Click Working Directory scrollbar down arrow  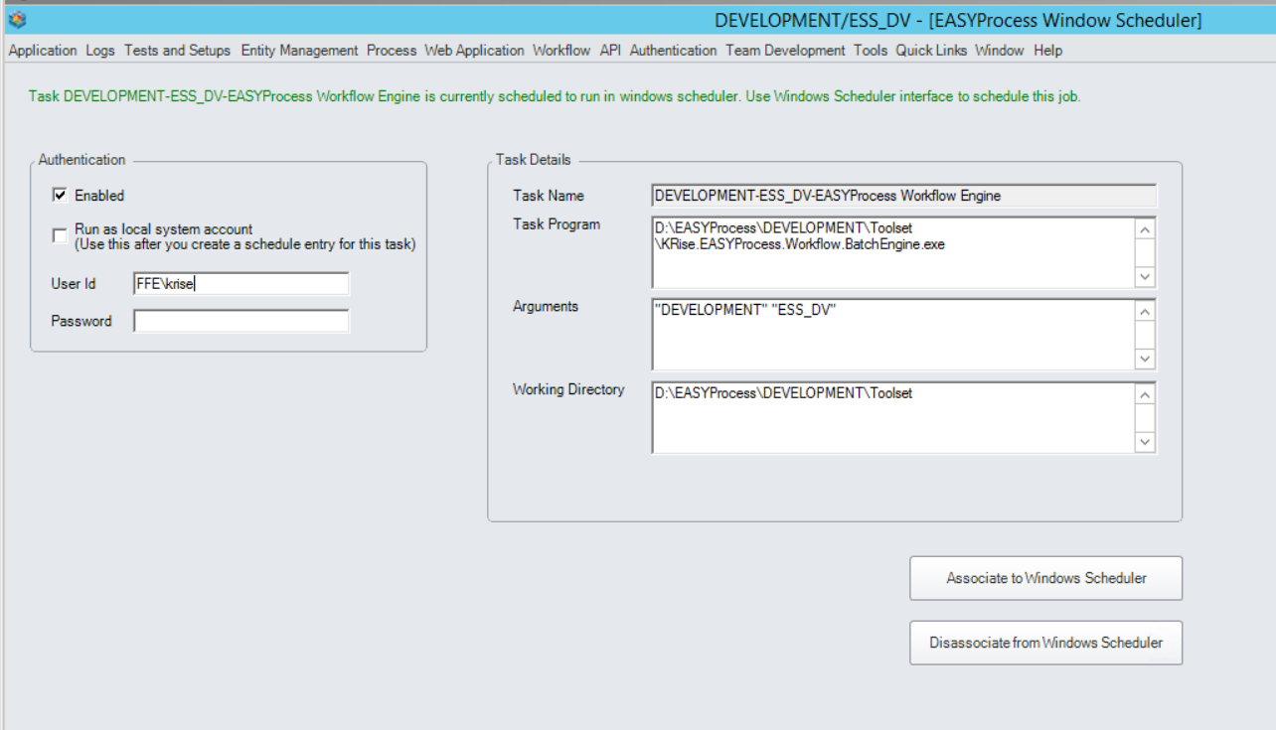[x=1145, y=442]
